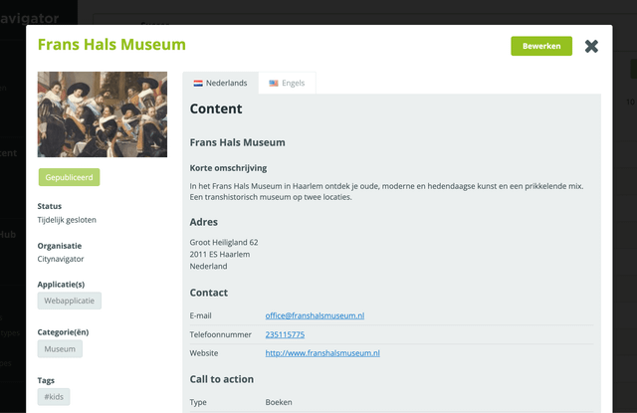This screenshot has height=413, width=637.
Task: Click the Adres heading
Action: (203, 222)
